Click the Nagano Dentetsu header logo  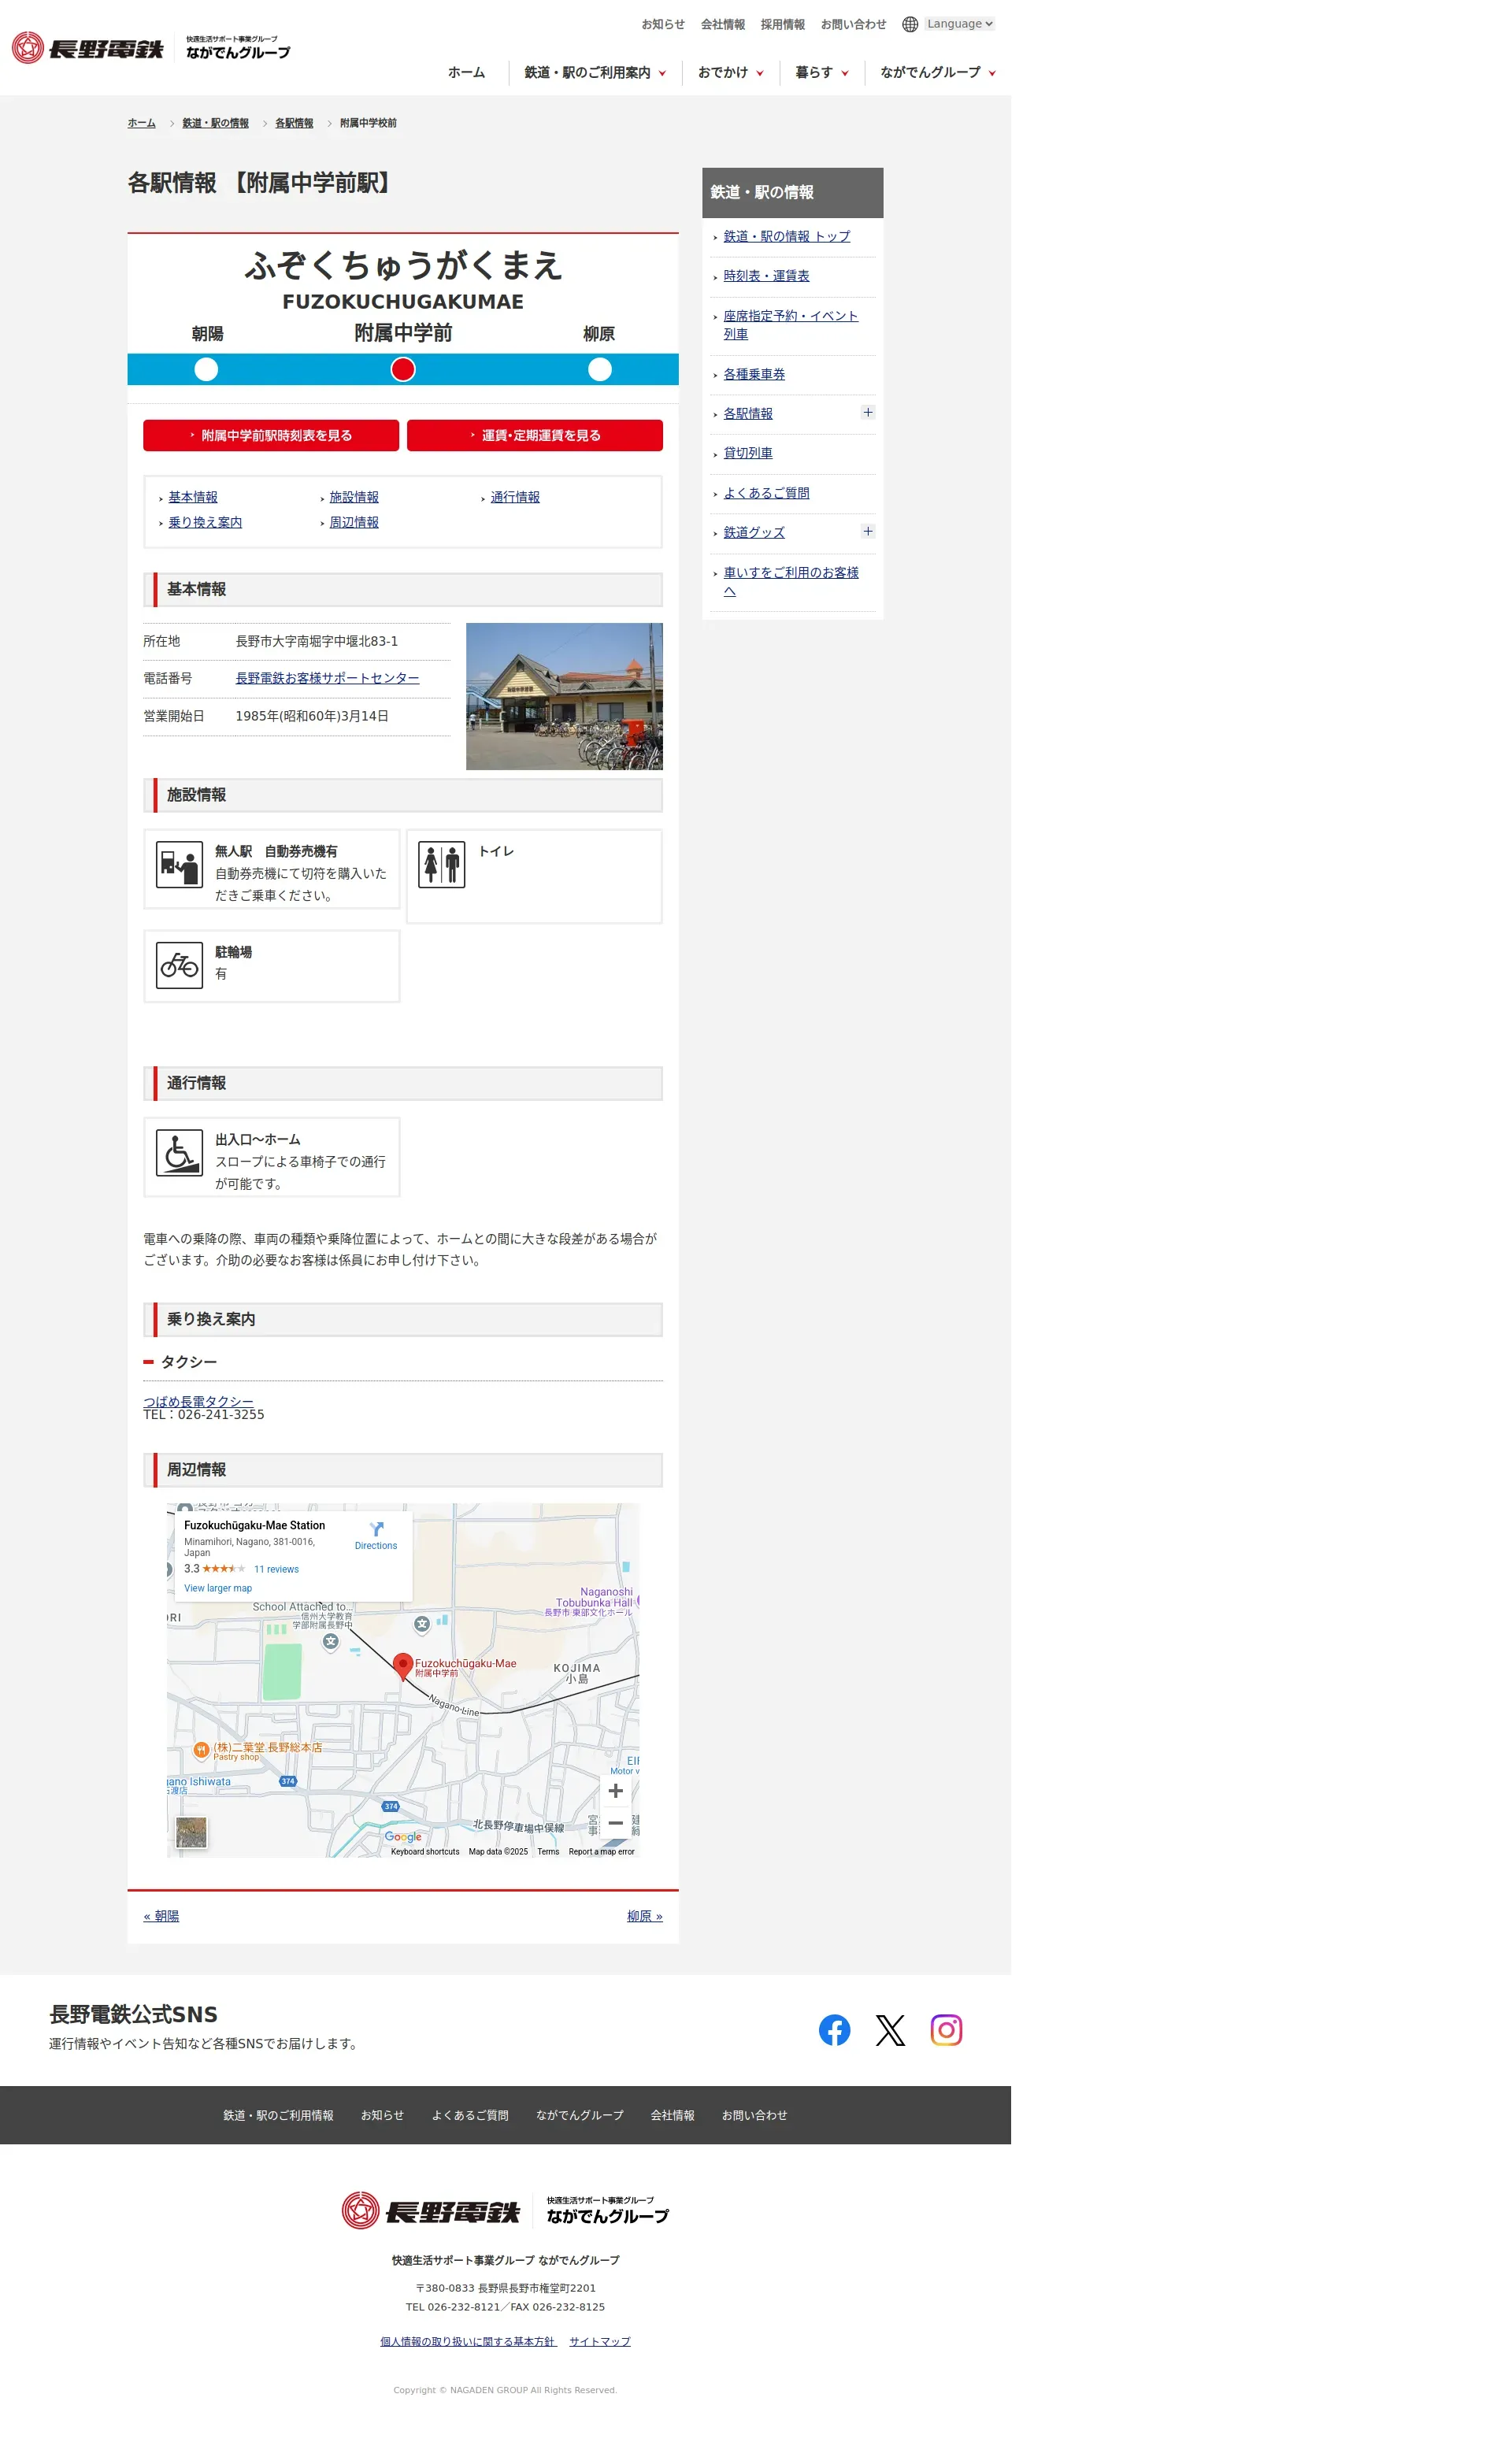(x=88, y=48)
